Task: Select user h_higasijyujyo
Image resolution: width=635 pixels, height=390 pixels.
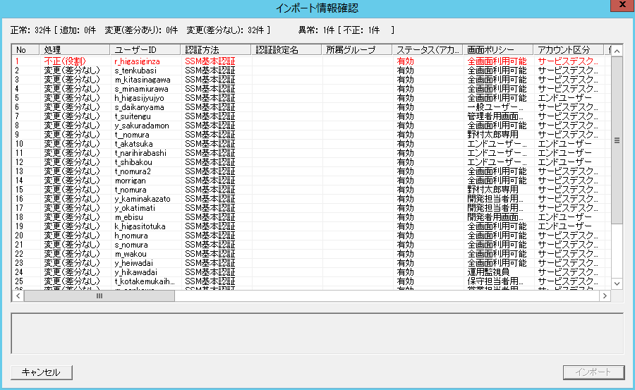Action: (x=139, y=98)
